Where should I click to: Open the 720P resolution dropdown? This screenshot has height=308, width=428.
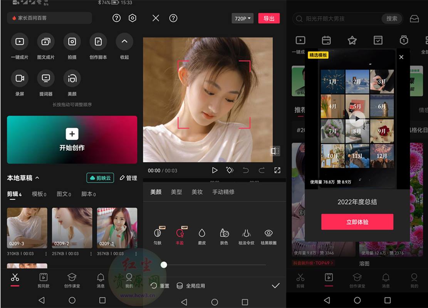click(242, 18)
